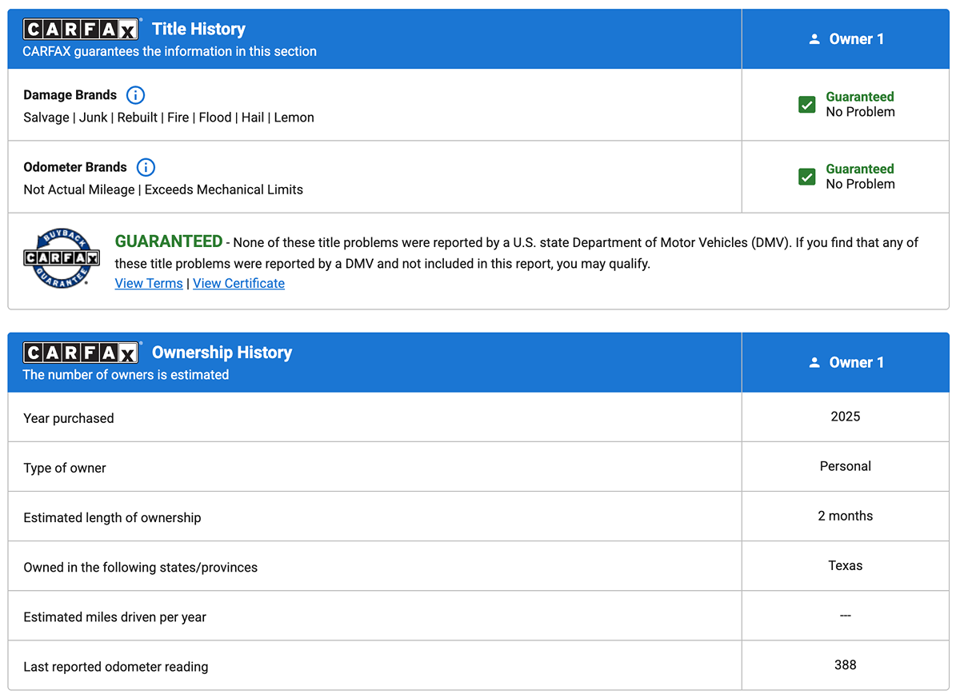Click the Damage Brands info icon
Screen dimensions: 960x698
[x=136, y=95]
